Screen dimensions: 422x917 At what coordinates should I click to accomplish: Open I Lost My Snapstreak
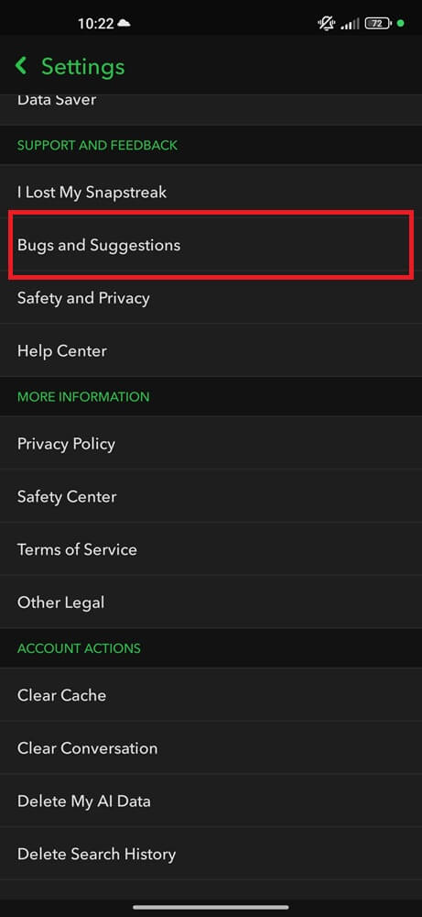tap(211, 192)
